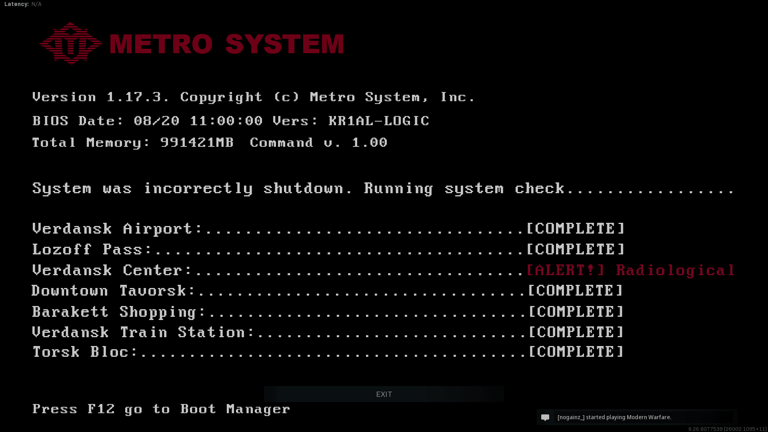The width and height of the screenshot is (768, 432).
Task: Select the Lozoff Pass status line
Action: click(328, 249)
